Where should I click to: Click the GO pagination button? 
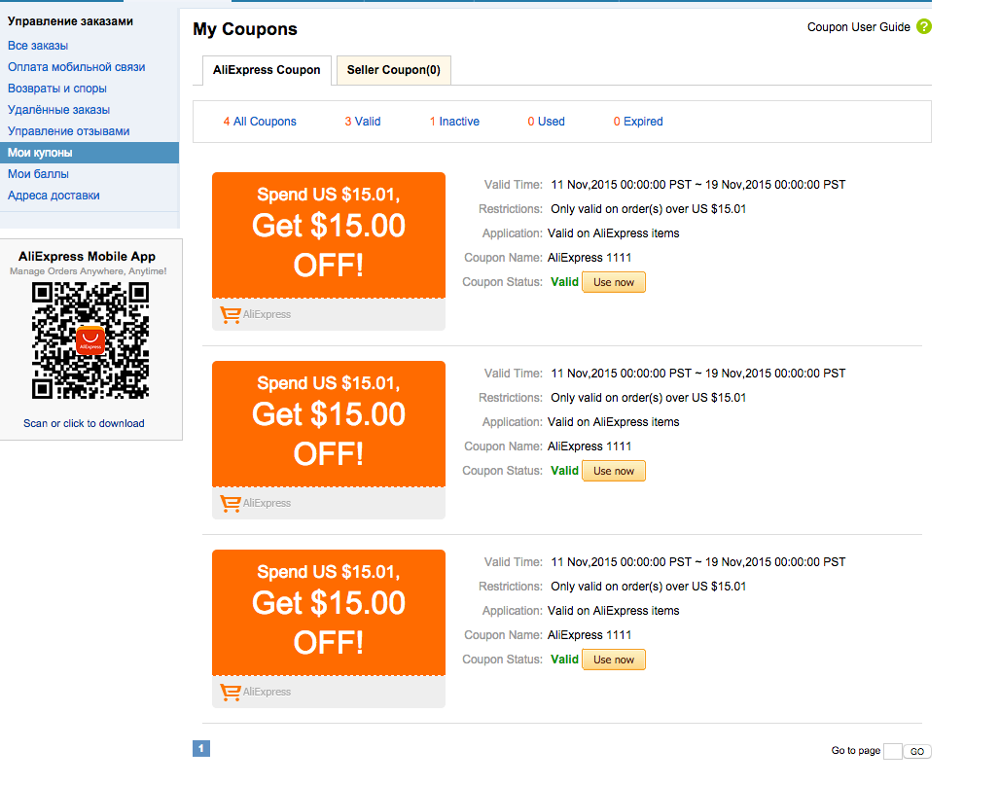[917, 751]
